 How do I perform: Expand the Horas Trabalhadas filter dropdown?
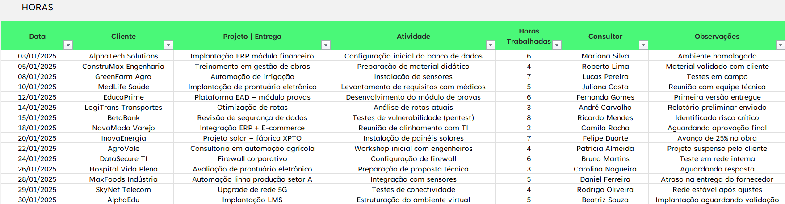point(557,45)
